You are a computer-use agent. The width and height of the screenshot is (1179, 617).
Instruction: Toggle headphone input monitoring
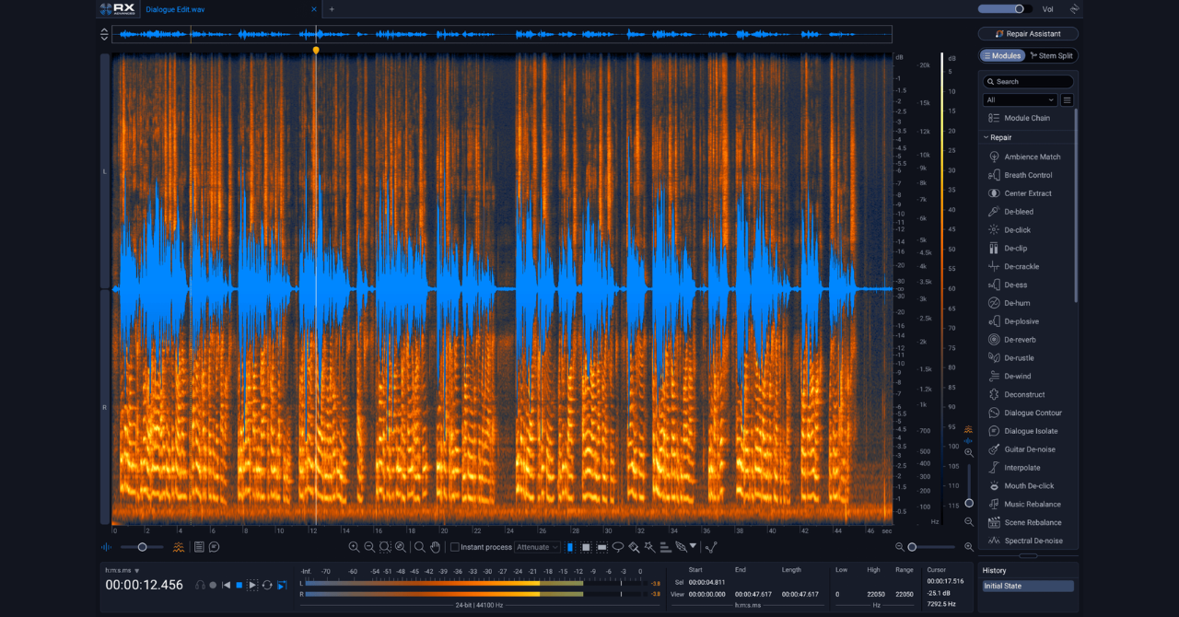tap(200, 585)
